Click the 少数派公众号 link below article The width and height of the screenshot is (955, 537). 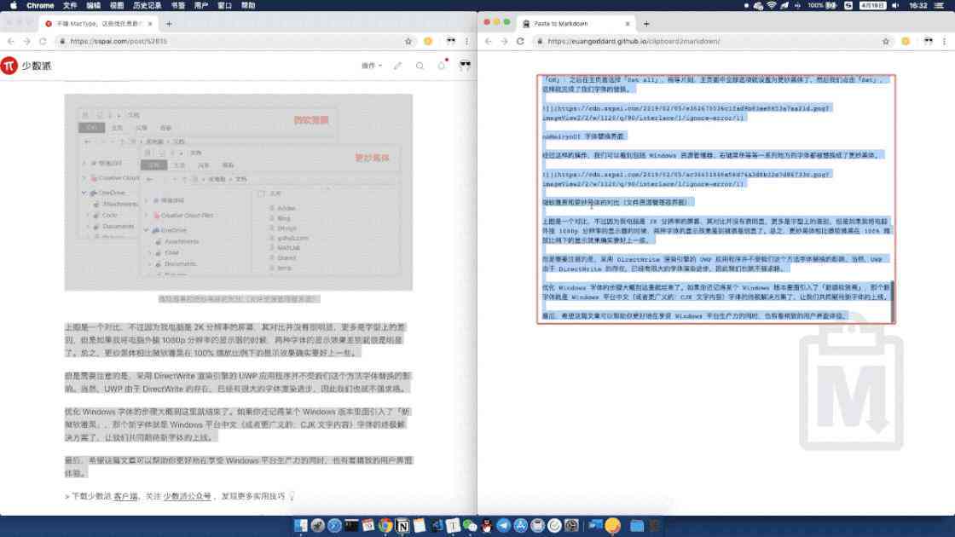point(187,496)
